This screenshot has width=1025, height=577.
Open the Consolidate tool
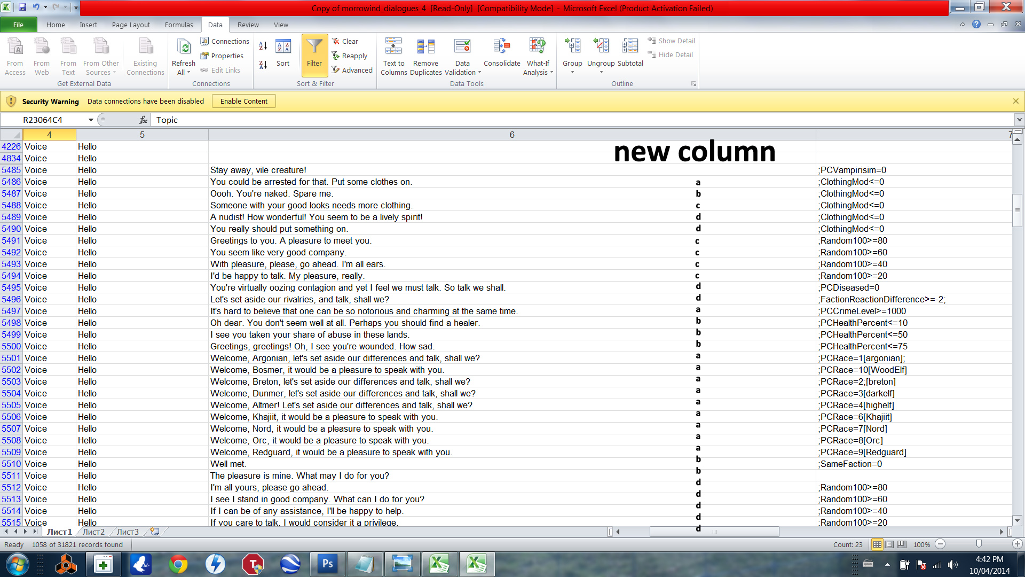tap(502, 52)
